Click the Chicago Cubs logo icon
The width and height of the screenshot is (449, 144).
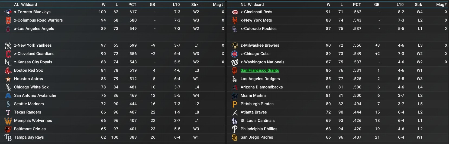(235, 54)
